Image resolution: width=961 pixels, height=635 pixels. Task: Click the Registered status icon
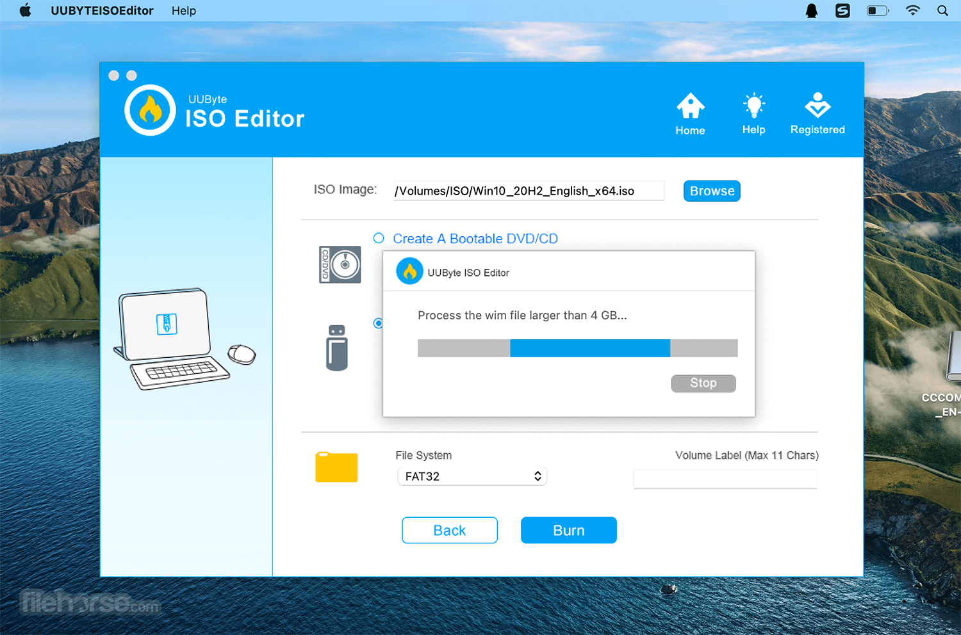[817, 106]
